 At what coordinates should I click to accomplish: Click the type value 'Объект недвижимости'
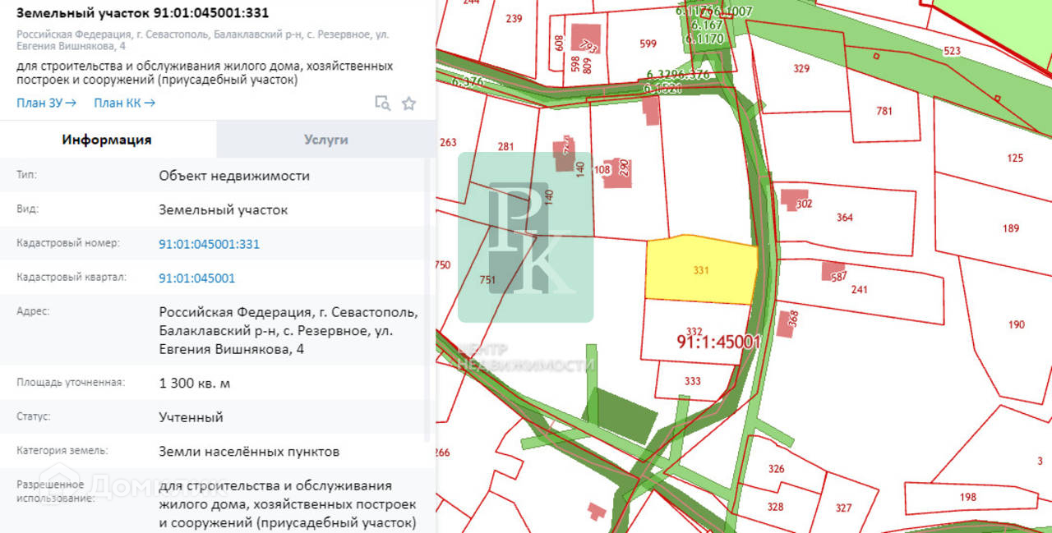[234, 176]
